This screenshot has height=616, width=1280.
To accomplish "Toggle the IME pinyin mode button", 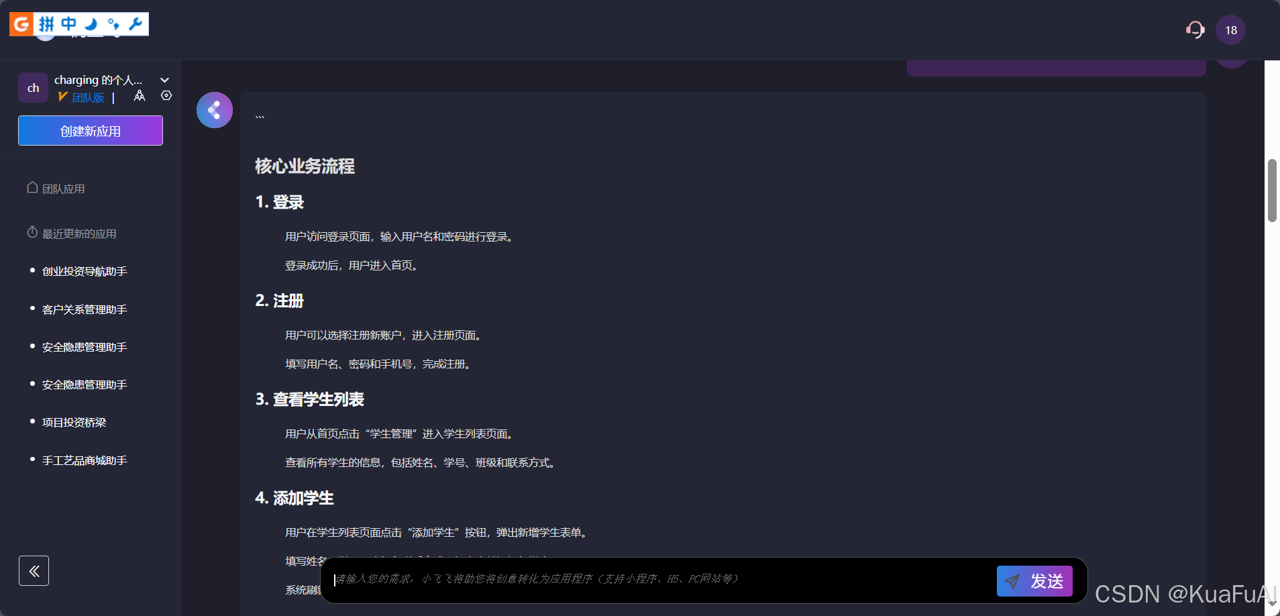I will click(46, 24).
